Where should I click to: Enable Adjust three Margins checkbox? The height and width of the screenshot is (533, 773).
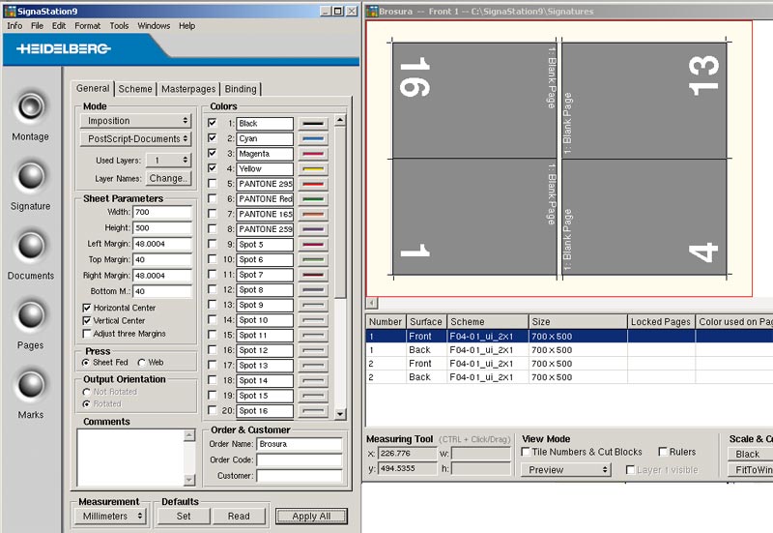(x=87, y=334)
